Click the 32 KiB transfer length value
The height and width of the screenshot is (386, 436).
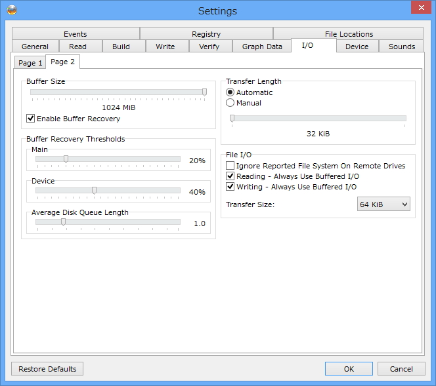318,134
